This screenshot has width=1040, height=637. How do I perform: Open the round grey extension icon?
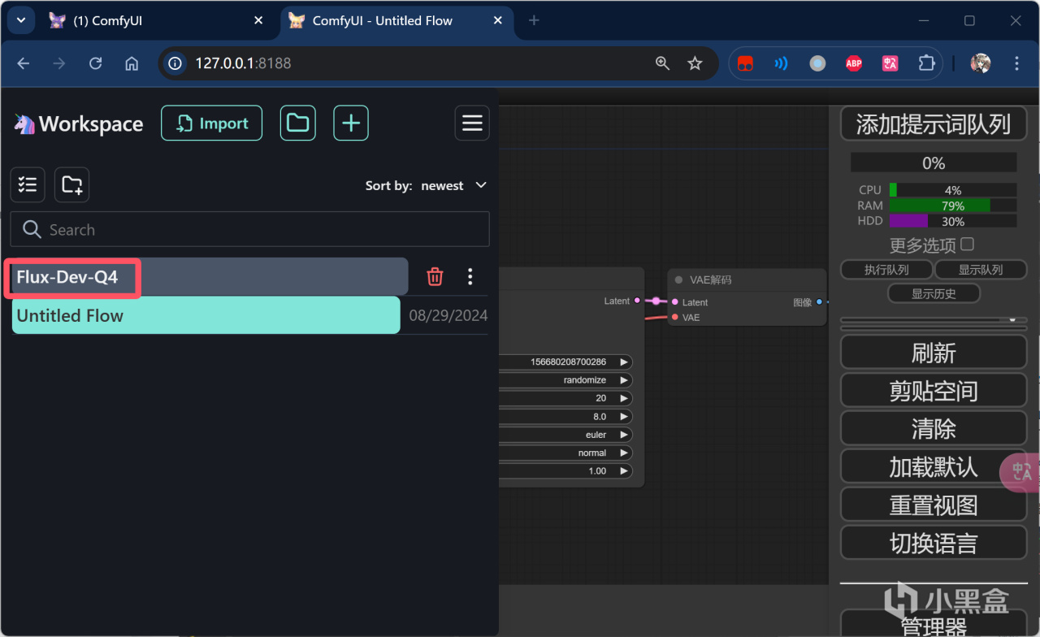click(817, 63)
